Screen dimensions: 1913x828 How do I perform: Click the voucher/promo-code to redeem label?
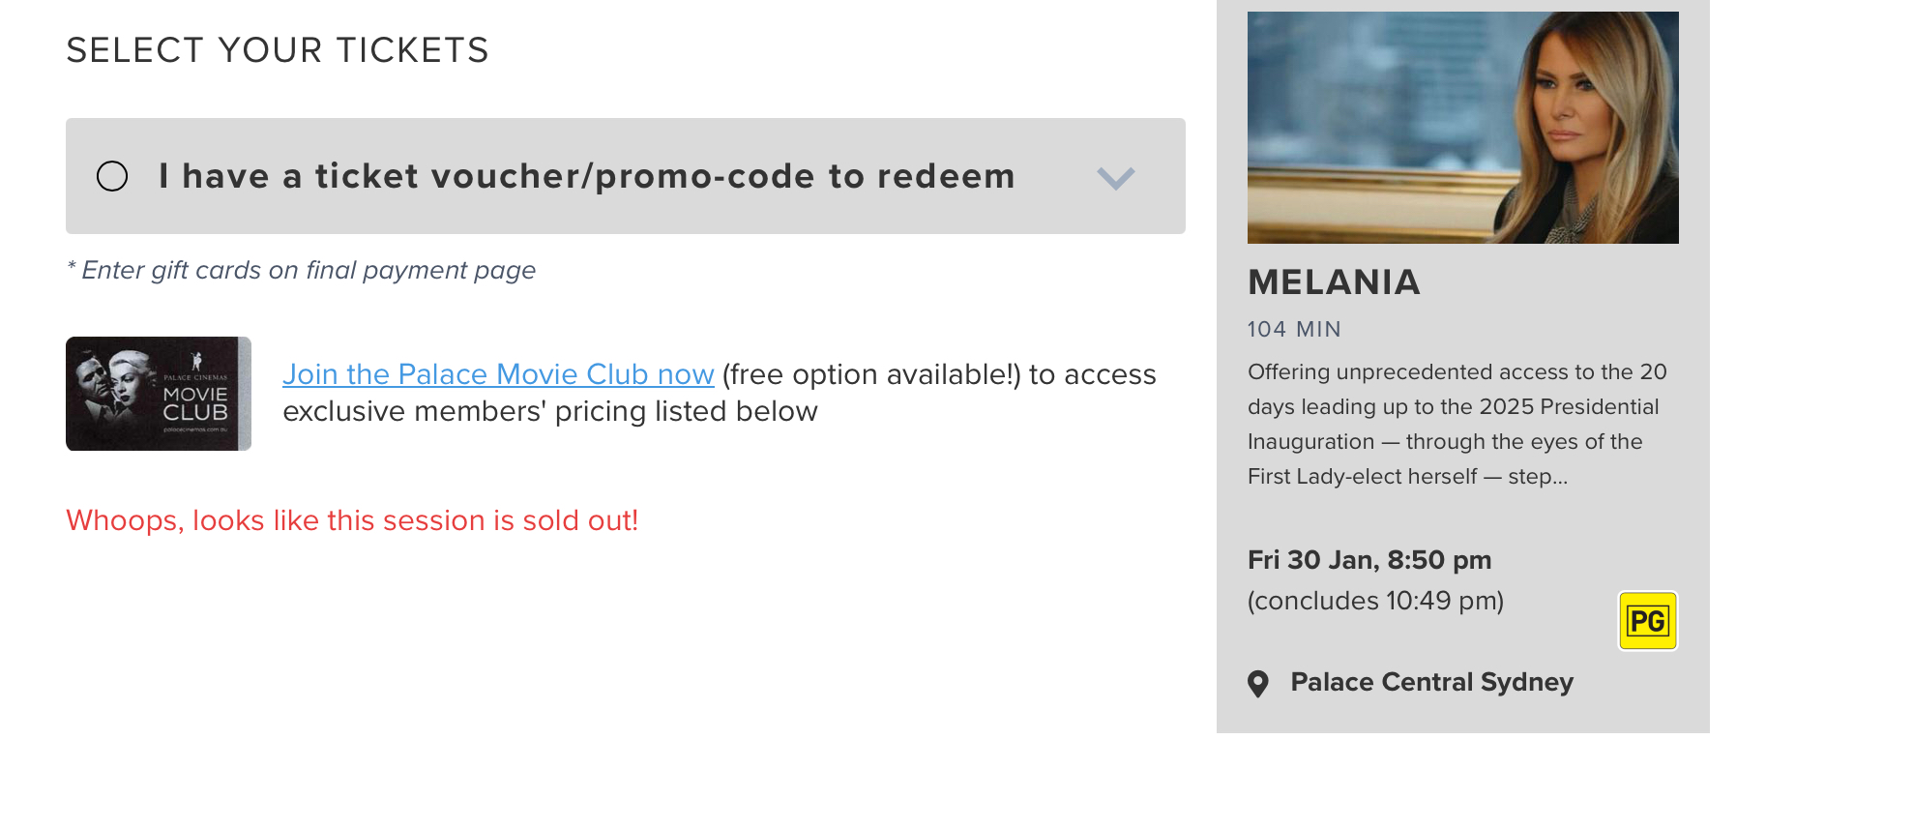587,176
